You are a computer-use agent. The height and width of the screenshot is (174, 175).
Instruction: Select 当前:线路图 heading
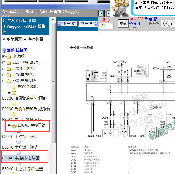tap(17, 50)
